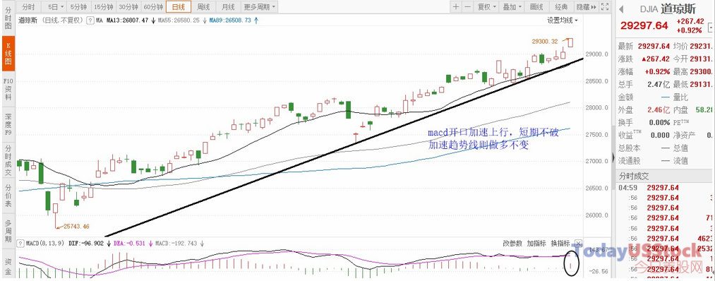
Task: Click 总手 2.47亿 value
Action: point(659,85)
